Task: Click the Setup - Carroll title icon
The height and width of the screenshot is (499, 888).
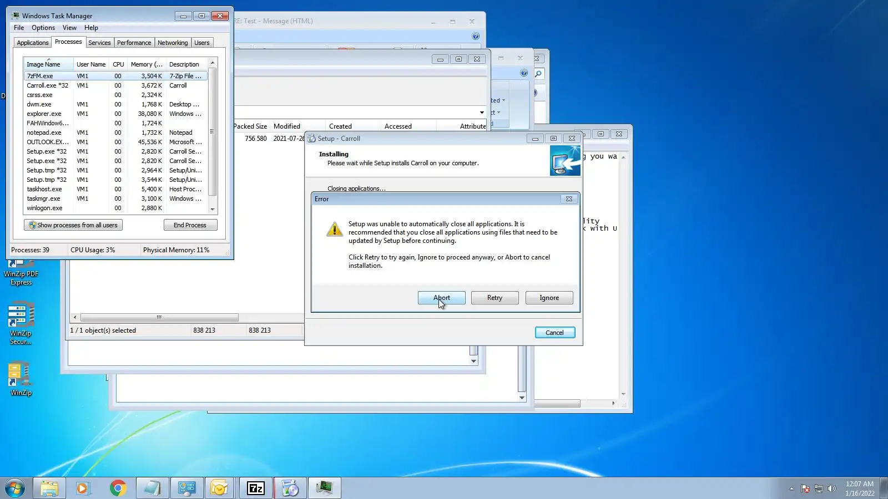Action: pyautogui.click(x=312, y=139)
